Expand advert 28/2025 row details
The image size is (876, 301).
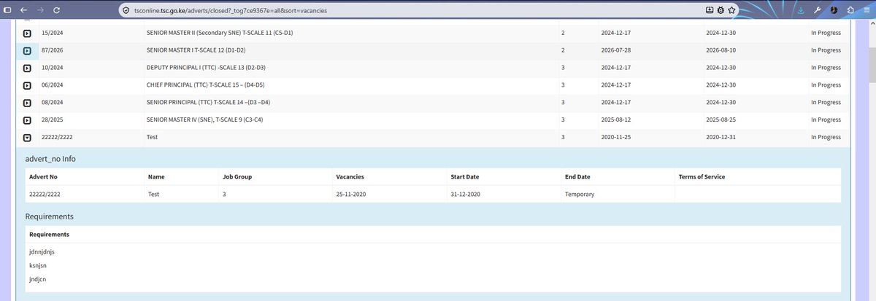point(27,120)
